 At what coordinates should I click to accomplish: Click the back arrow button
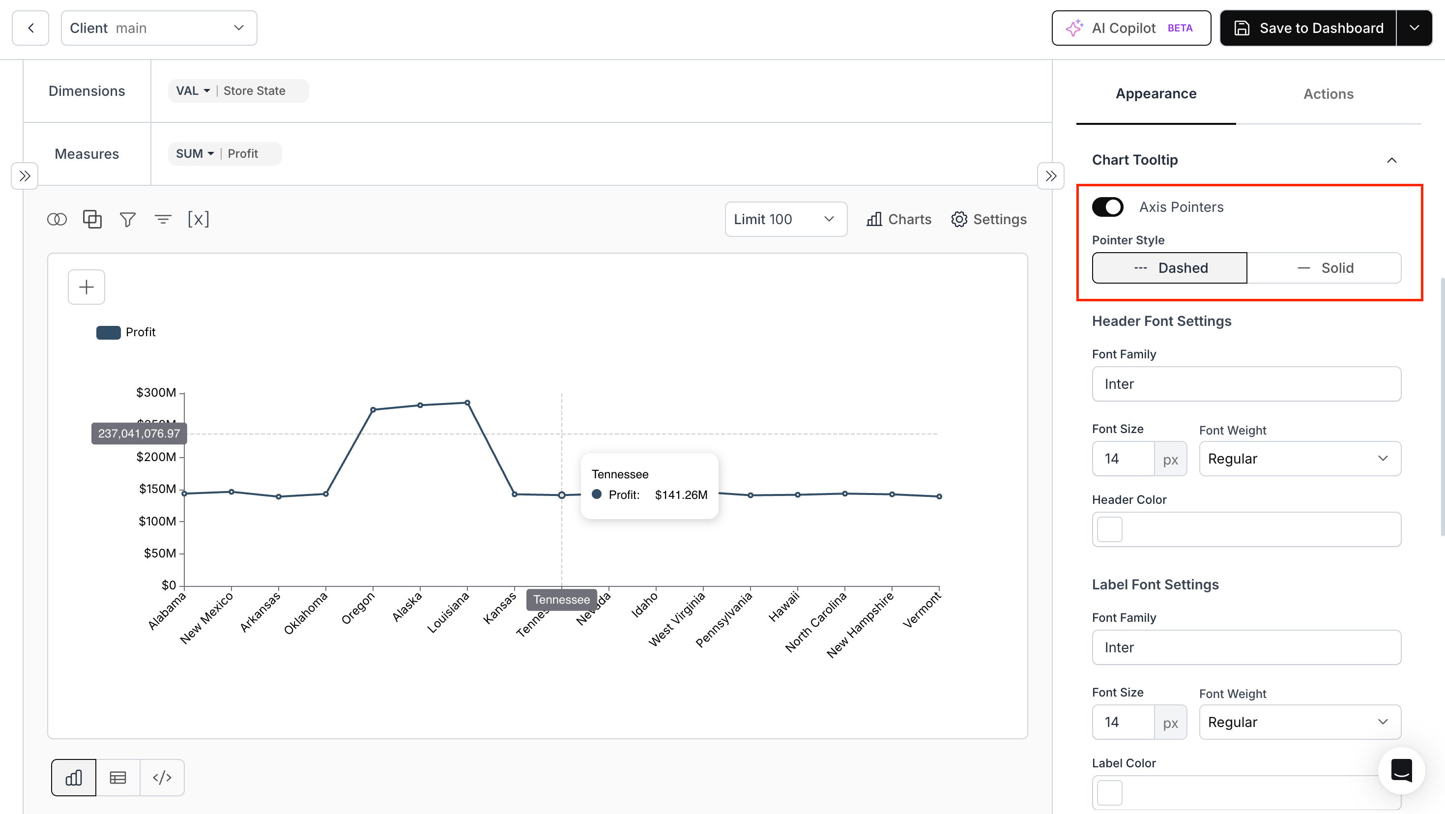tap(31, 28)
